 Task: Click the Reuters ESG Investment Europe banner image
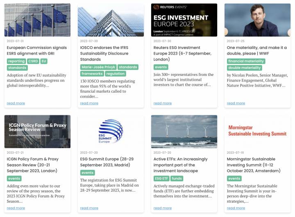pyautogui.click(x=184, y=20)
